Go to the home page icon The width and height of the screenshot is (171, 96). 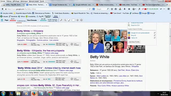point(129,9)
